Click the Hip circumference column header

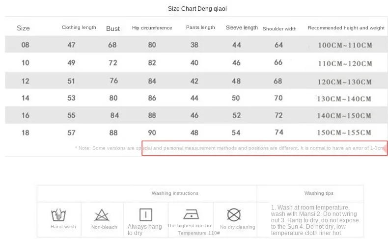(152, 28)
